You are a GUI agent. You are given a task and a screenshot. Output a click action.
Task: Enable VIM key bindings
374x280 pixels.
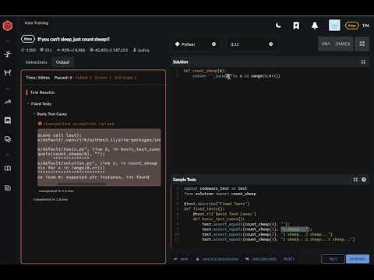click(x=326, y=44)
